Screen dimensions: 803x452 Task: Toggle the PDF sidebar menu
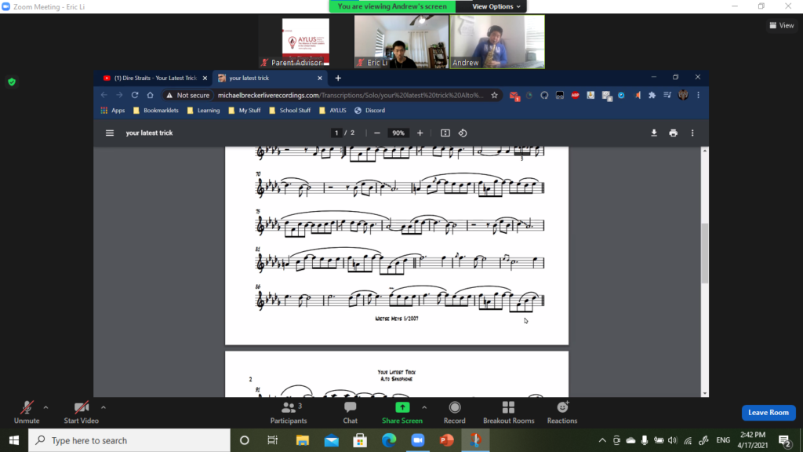110,133
